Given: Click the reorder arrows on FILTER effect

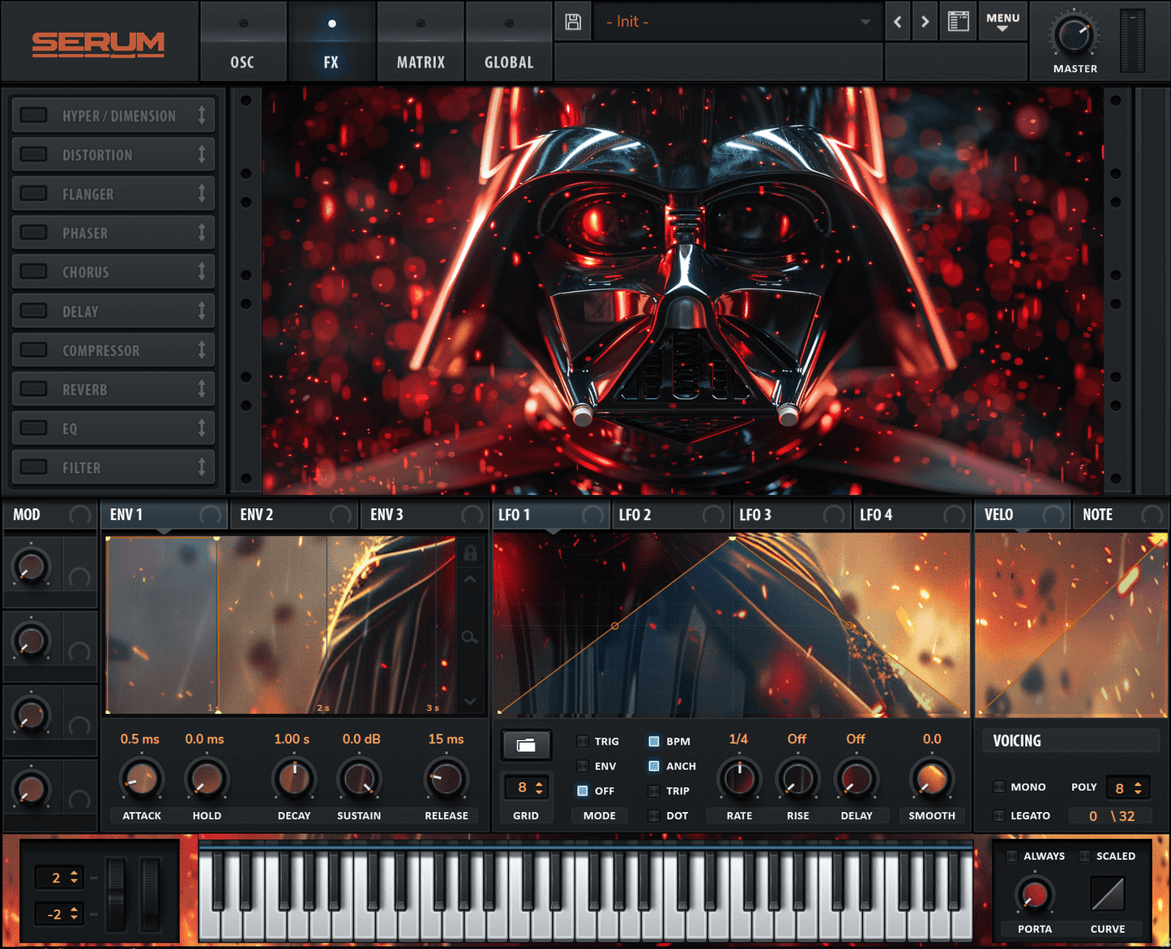Looking at the screenshot, I should 202,467.
